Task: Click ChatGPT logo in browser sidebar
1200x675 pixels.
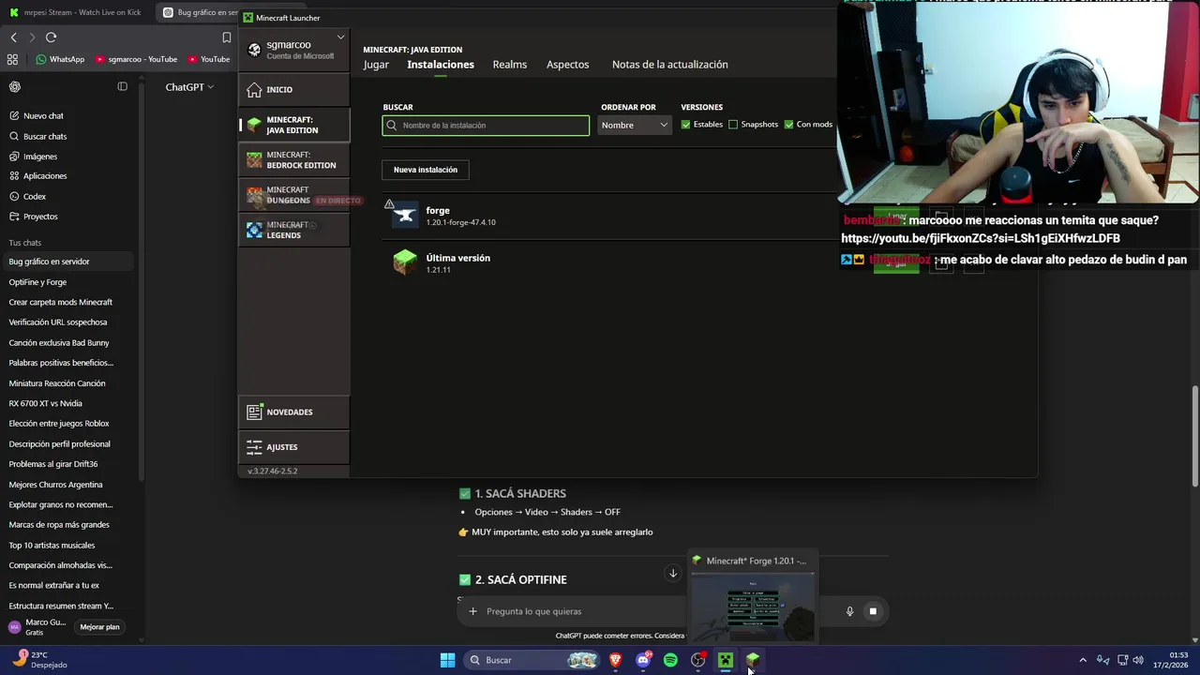Action: [x=15, y=86]
